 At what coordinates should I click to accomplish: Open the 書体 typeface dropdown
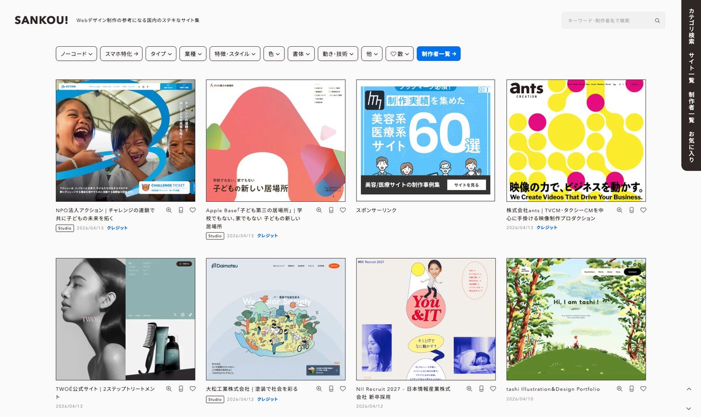(x=301, y=54)
